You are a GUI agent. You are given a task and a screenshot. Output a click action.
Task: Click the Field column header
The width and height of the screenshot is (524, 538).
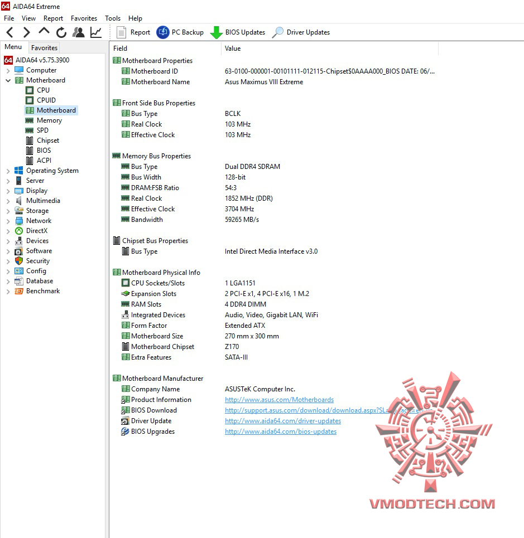pos(166,49)
